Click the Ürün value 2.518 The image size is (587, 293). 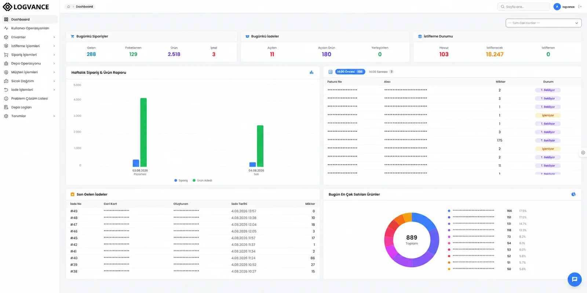point(174,54)
